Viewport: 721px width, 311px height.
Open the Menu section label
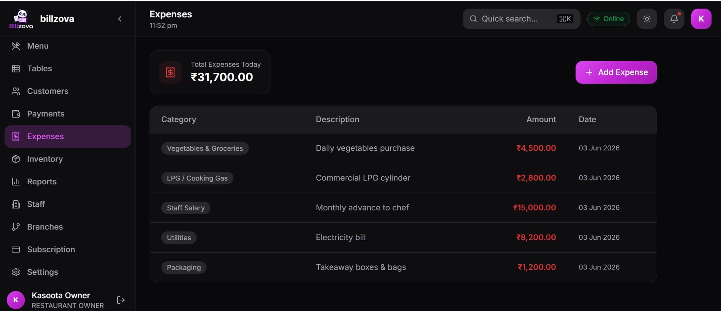[38, 46]
